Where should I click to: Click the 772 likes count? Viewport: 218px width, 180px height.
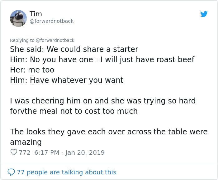click(25, 153)
